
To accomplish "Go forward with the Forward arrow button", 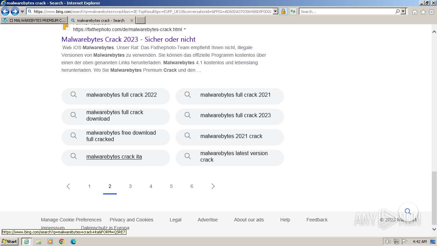I will 15,12.
